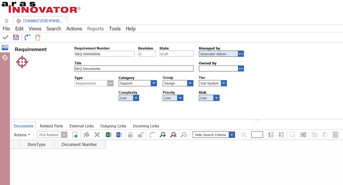The height and width of the screenshot is (185, 343).
Task: Open the hamburger navigation menu
Action: click(7, 21)
